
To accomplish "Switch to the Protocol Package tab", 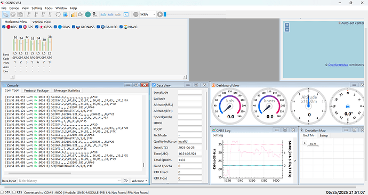I will (36, 91).
